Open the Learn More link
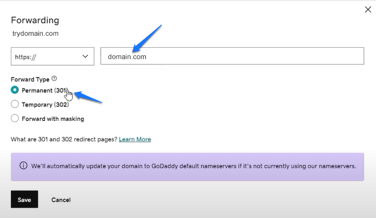 click(x=135, y=139)
